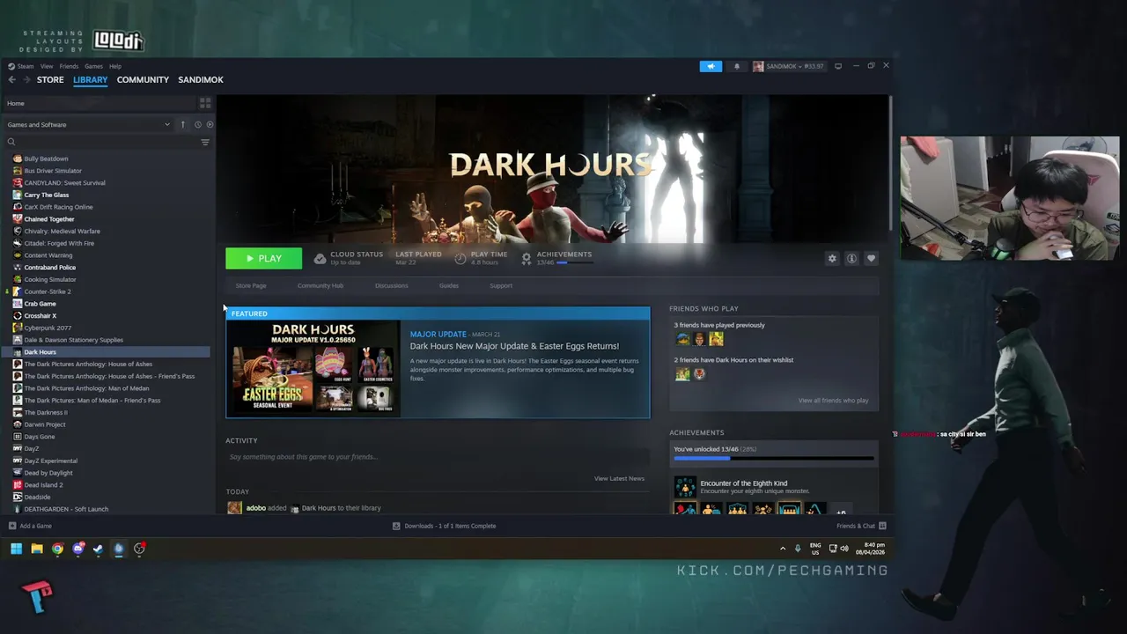Image resolution: width=1127 pixels, height=634 pixels.
Task: Toggle the recent activity clock filter
Action: point(198,124)
